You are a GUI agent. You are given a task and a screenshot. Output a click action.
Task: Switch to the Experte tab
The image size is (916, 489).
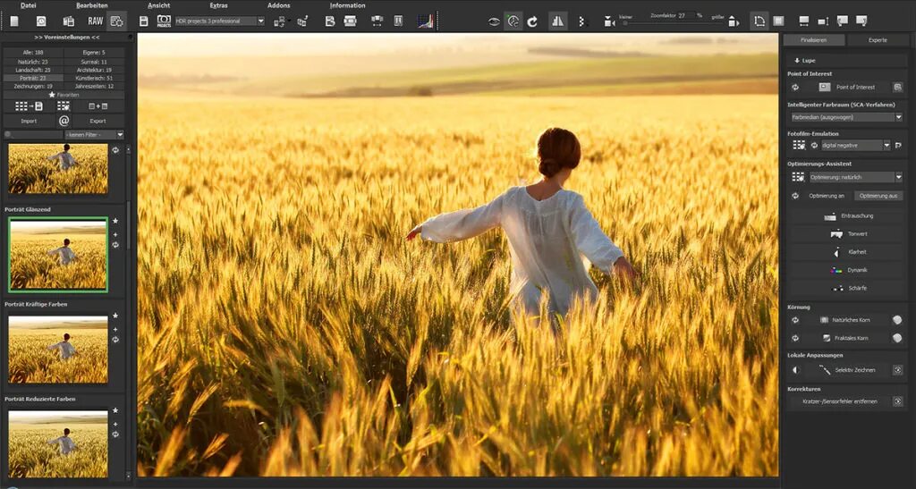(878, 40)
